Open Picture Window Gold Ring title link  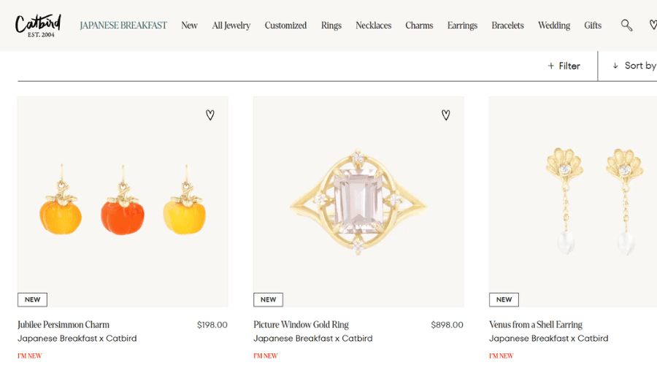[x=301, y=324]
